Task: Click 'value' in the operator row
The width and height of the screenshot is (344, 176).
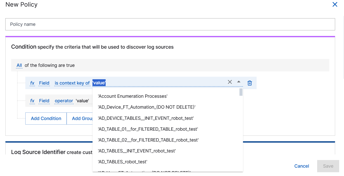Action: tap(82, 101)
